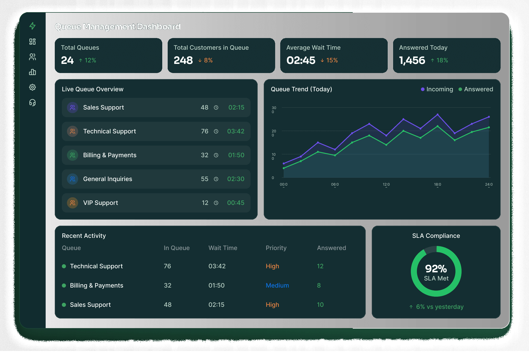
Task: Select the Technical Support queue name in overview
Action: 110,131
